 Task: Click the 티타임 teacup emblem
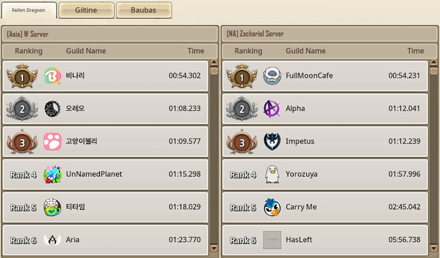[52, 207]
